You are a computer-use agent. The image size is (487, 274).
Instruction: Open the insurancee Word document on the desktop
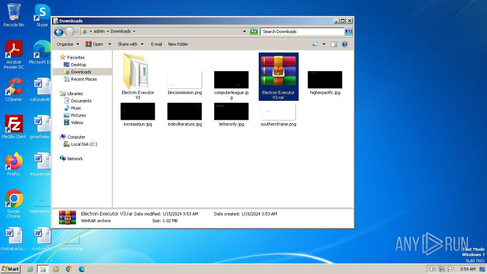click(40, 164)
